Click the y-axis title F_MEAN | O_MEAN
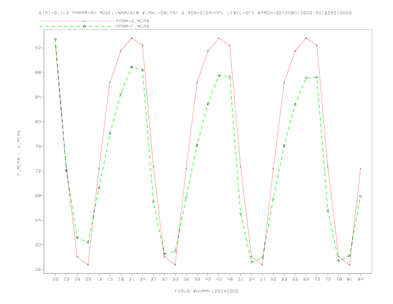The width and height of the screenshot is (393, 304). [x=19, y=153]
